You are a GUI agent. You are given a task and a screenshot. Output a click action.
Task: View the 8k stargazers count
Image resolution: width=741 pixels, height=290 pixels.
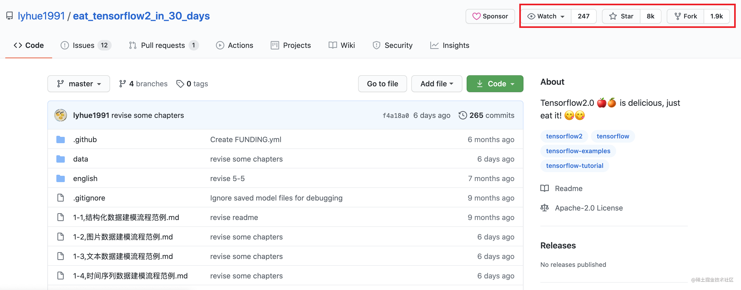coord(650,16)
